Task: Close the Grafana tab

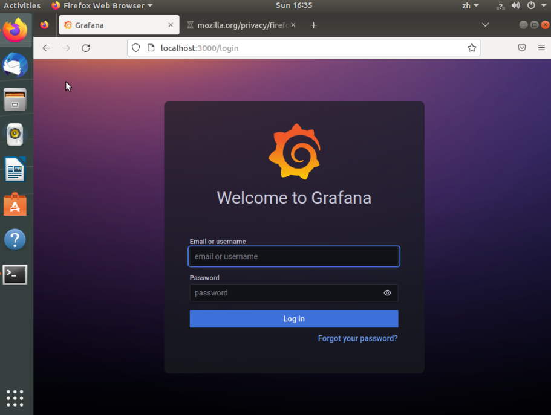Action: [x=171, y=25]
